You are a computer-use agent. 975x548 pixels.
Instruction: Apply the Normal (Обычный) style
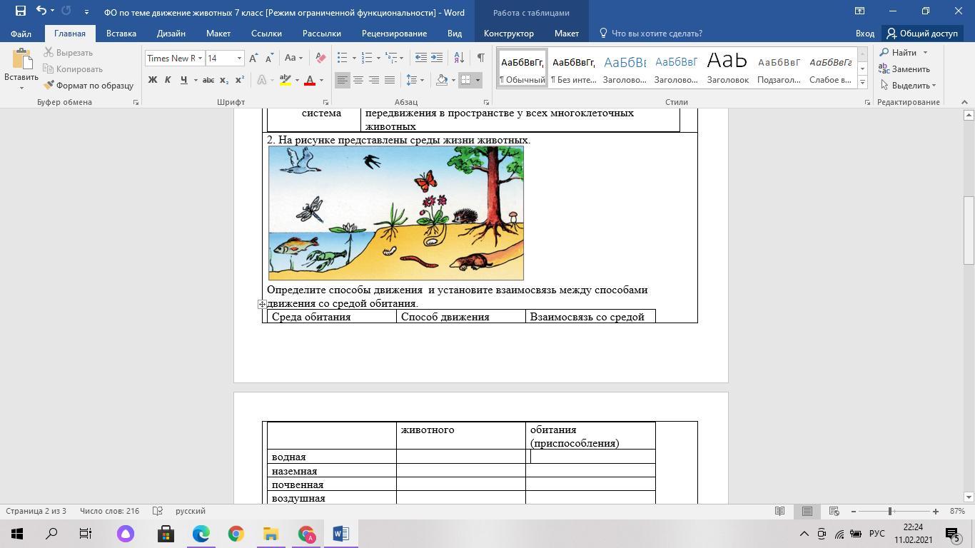tap(522, 69)
